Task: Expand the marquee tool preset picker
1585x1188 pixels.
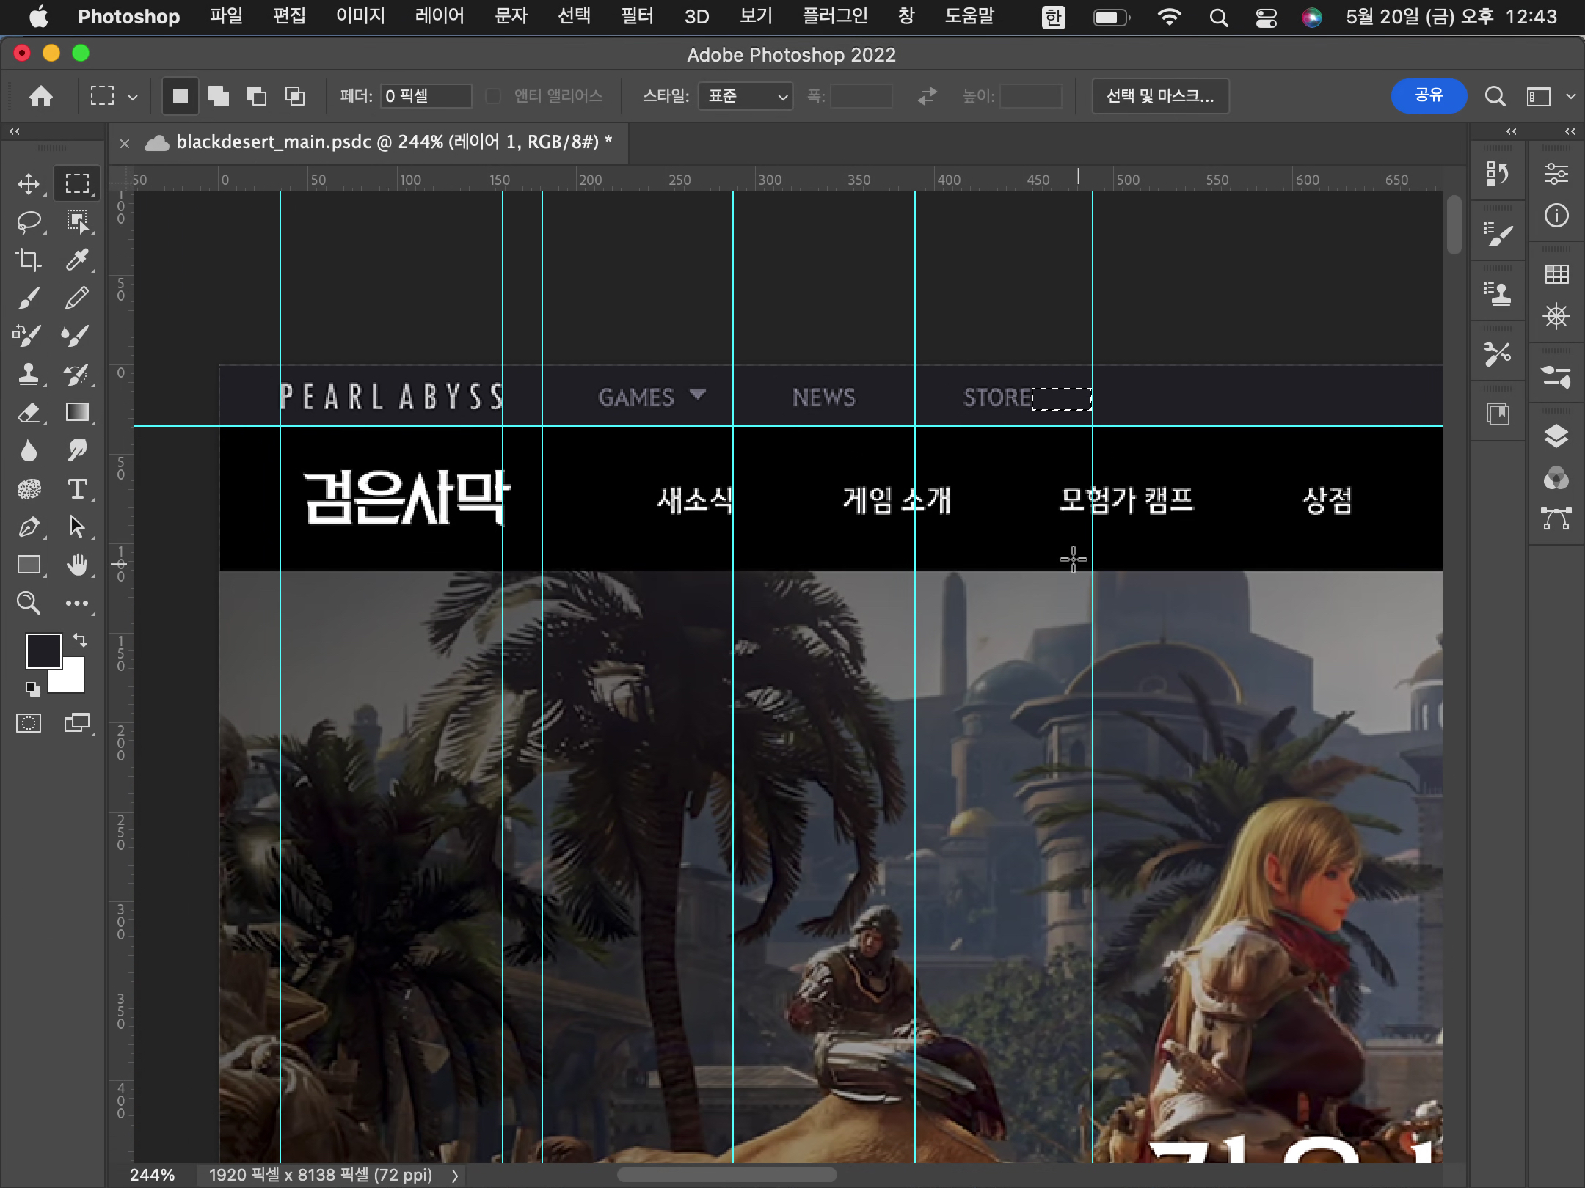Action: [x=132, y=96]
